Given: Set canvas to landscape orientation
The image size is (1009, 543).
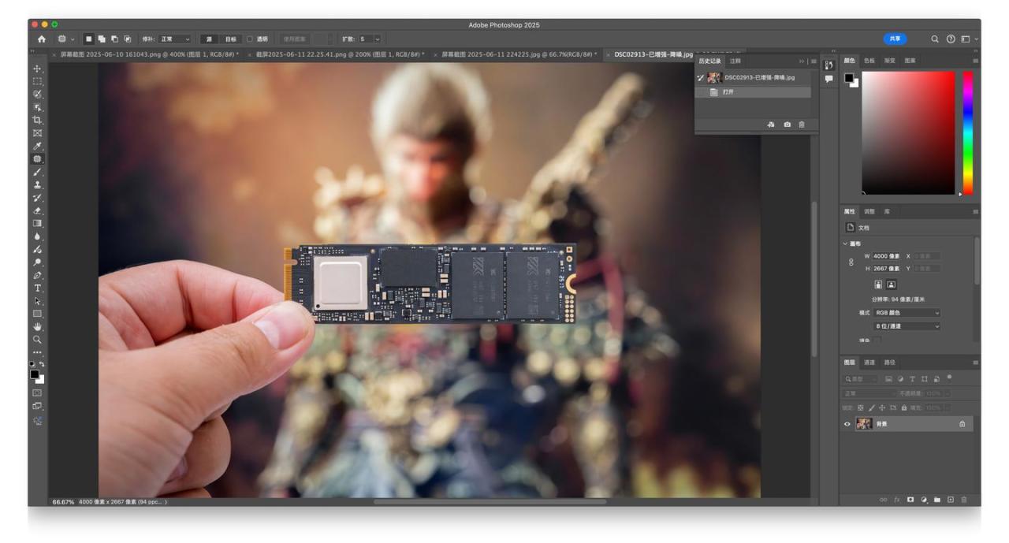Looking at the screenshot, I should [x=892, y=284].
